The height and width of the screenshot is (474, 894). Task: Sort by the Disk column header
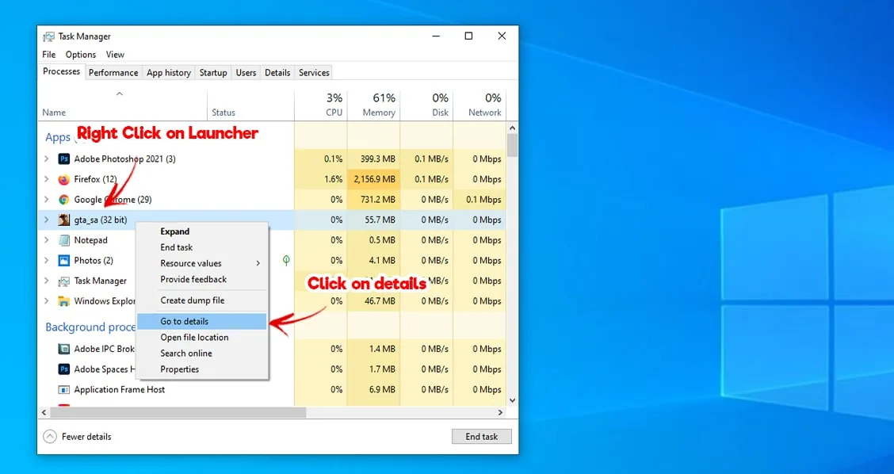[426, 105]
